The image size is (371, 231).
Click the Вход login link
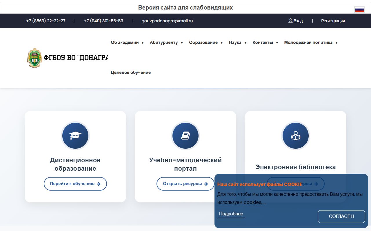pyautogui.click(x=298, y=21)
